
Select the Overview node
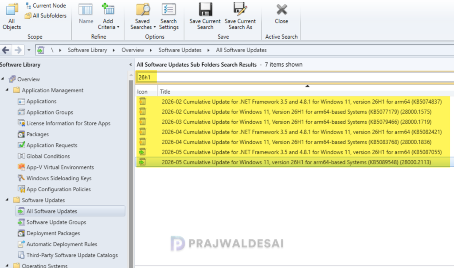pos(24,79)
